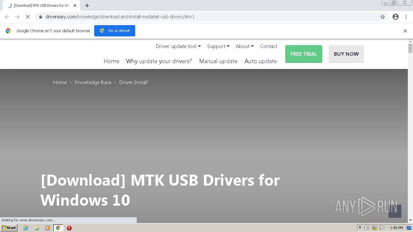
Task: Click the BUY NOW button
Action: (346, 54)
